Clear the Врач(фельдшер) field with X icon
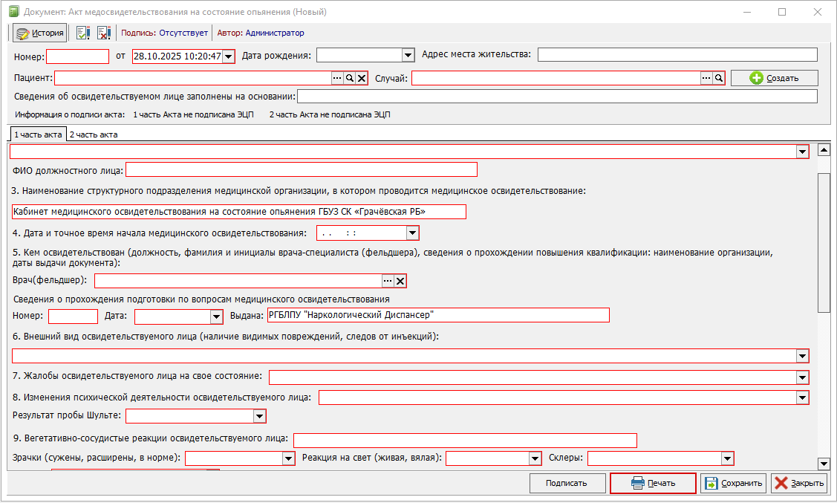 pos(400,281)
